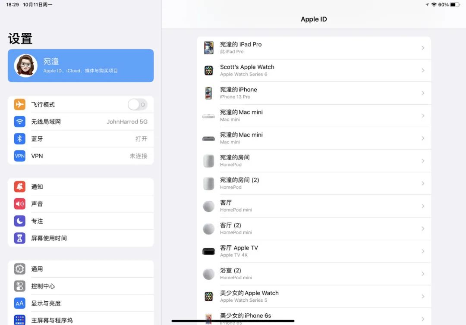466x325 pixels.
Task: Tap the Wi-Fi status bar icon
Action: pos(434,5)
